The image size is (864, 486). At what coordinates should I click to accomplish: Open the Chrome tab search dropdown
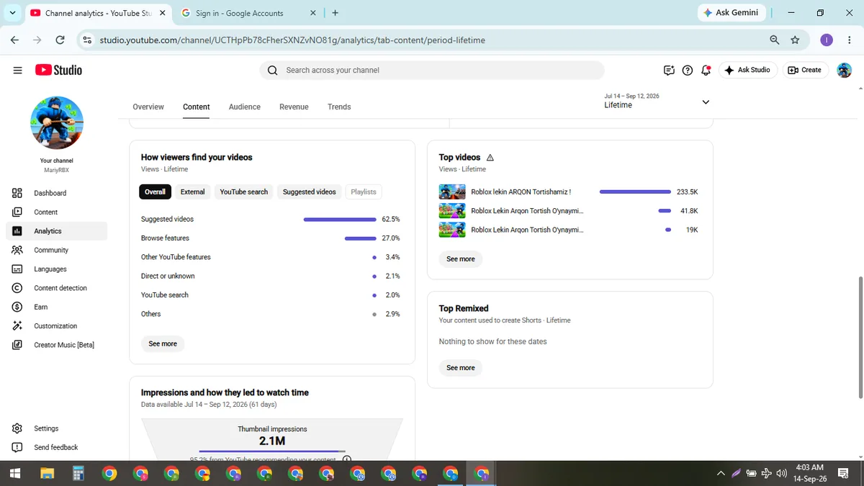pyautogui.click(x=12, y=13)
